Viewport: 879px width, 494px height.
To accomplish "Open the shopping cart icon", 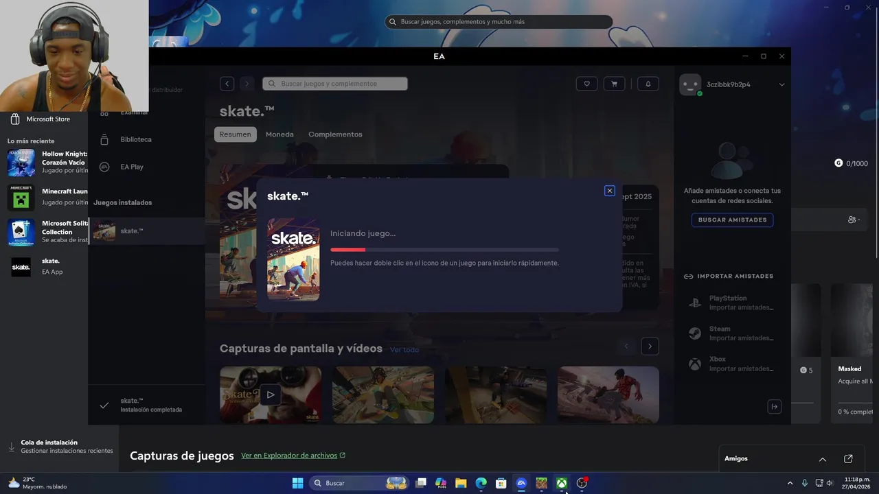I will 614,84.
